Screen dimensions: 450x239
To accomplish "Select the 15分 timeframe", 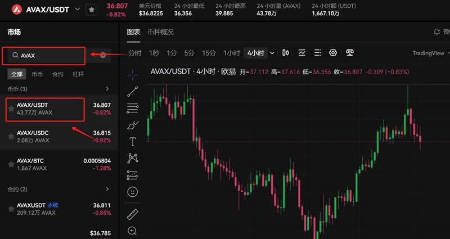I will pos(209,53).
